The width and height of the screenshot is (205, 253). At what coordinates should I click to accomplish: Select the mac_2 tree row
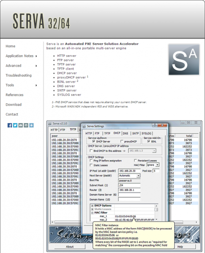pos(123,220)
